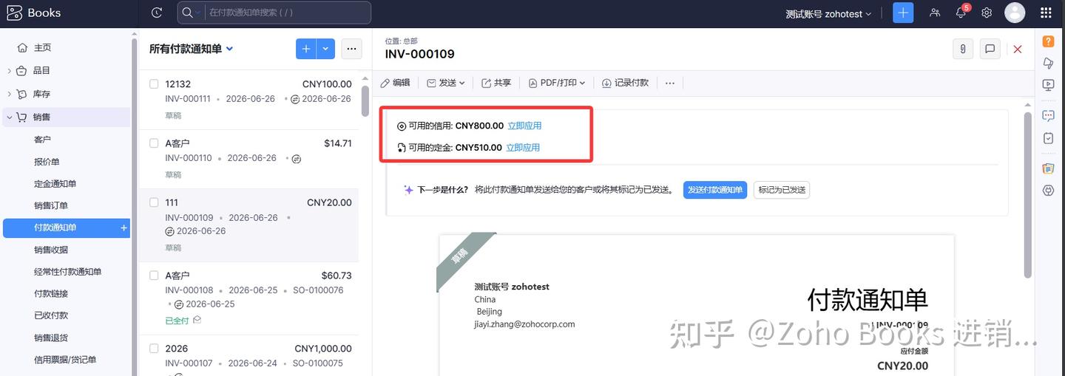The width and height of the screenshot is (1065, 376).
Task: Click the blue new invoice plus button
Action: (x=306, y=49)
